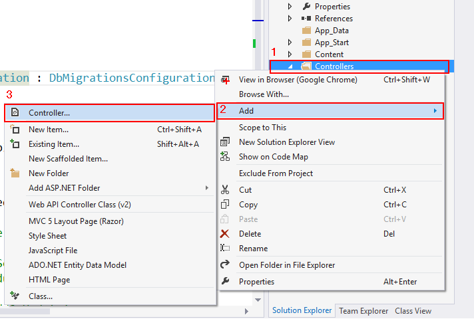Choose Web API Controller Class (v2)
The width and height of the screenshot is (474, 319).
80,205
